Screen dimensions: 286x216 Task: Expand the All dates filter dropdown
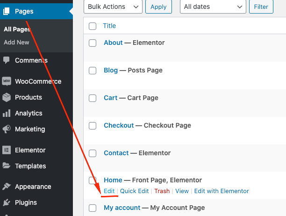(213, 7)
